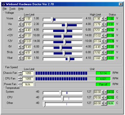
Task: Decrease Vbat low limit with left arrow
Action: [20, 58]
